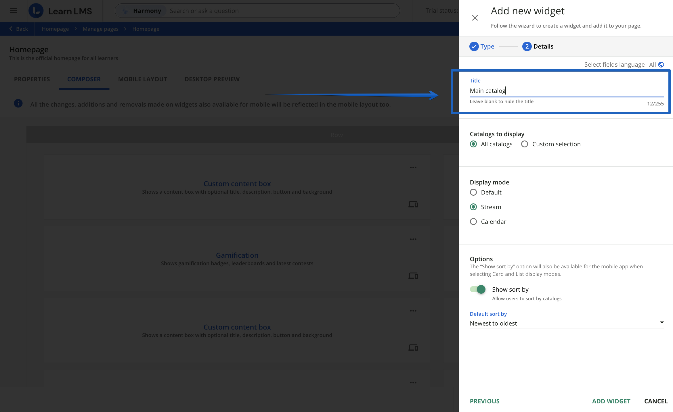This screenshot has width=673, height=412.
Task: Select the Custom selection radio option
Action: coord(524,144)
